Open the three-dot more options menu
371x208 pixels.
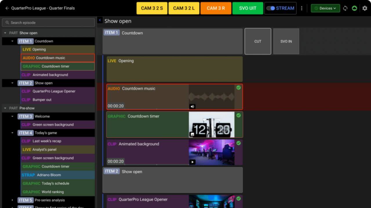point(301,8)
